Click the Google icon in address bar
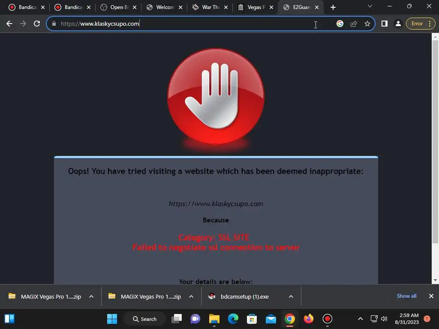This screenshot has height=329, width=439. pyautogui.click(x=340, y=24)
